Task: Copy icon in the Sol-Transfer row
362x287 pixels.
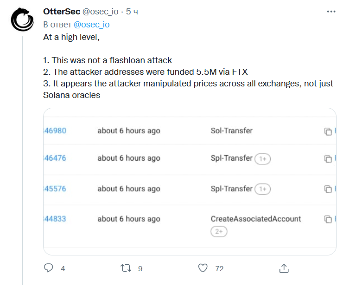Action: [328, 131]
